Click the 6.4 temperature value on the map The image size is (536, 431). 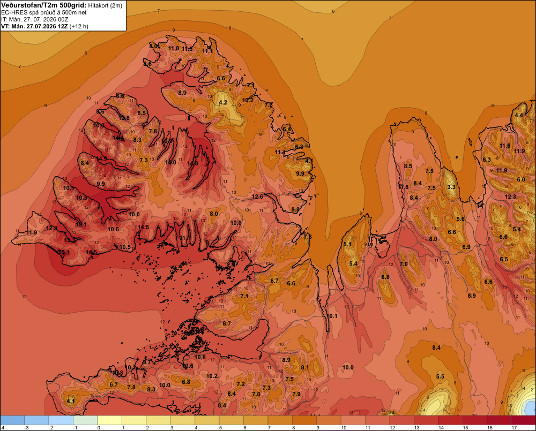point(287,128)
